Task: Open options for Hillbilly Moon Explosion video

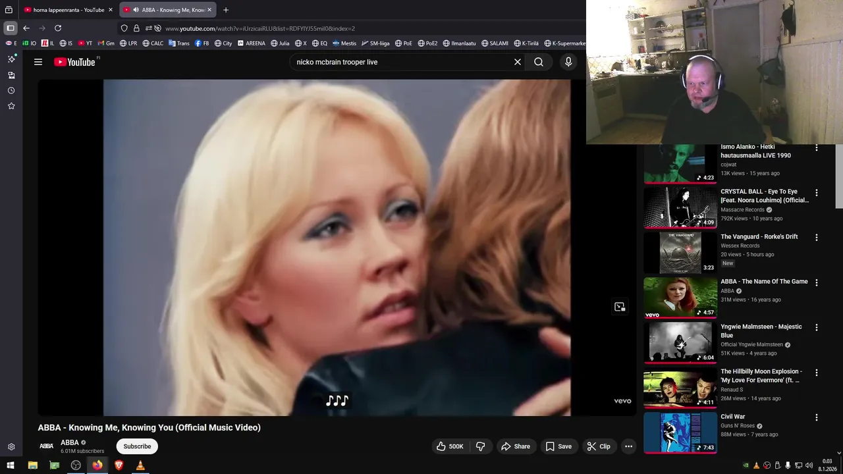Action: [817, 373]
